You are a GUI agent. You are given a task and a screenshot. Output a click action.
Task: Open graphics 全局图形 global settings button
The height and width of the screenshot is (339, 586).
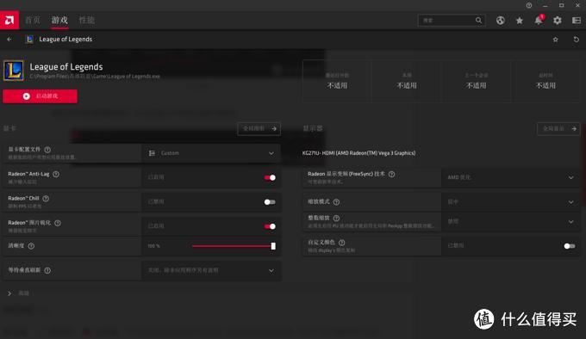coord(259,129)
